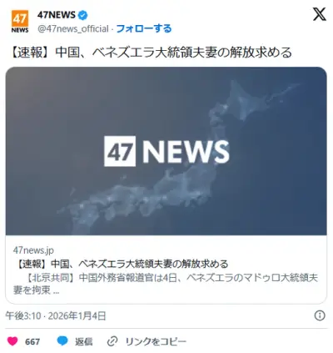Click the 47NEWS account name
The height and width of the screenshot is (353, 333).
click(x=57, y=15)
